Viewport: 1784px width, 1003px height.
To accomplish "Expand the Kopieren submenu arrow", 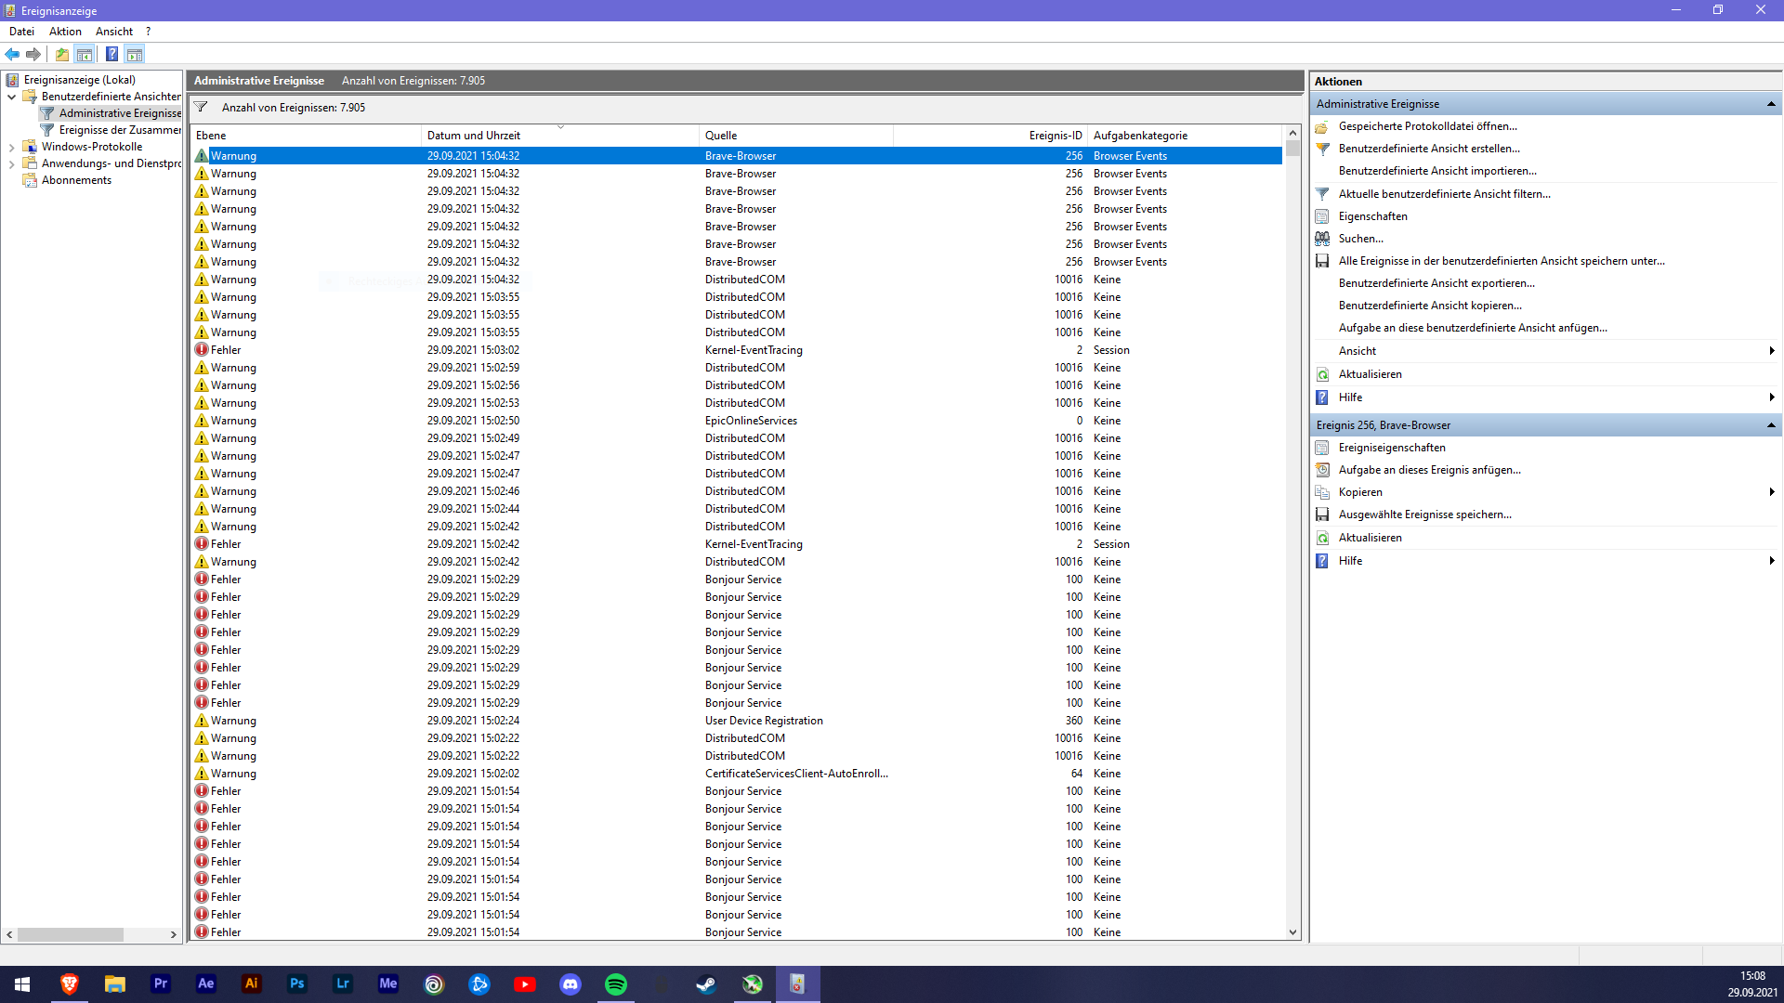I will (1771, 492).
